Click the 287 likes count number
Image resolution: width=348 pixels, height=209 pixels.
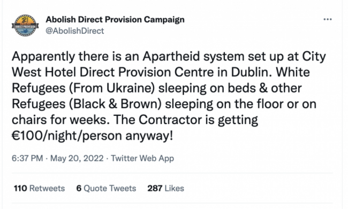155,188
